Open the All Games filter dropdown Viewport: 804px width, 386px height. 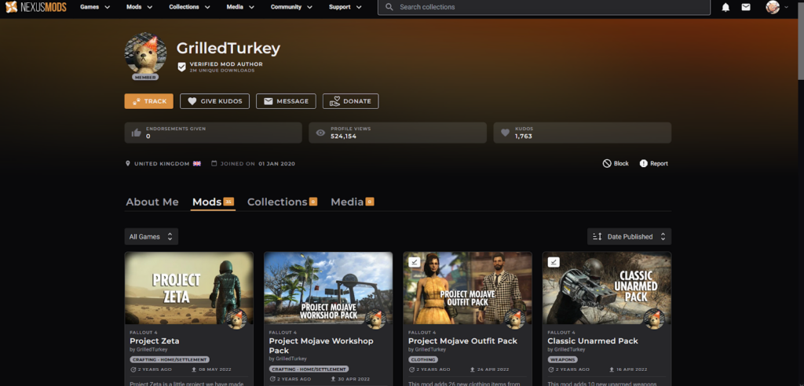[x=151, y=236]
